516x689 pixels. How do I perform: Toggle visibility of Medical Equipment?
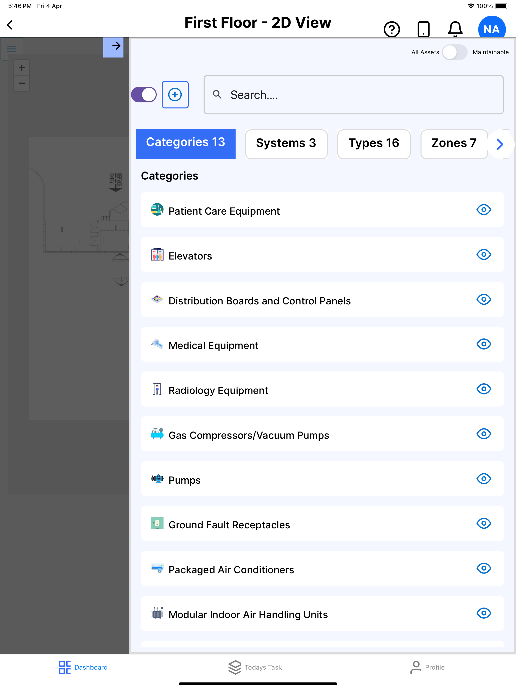[484, 344]
